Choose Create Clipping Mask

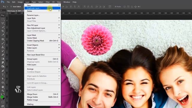tap(42, 41)
